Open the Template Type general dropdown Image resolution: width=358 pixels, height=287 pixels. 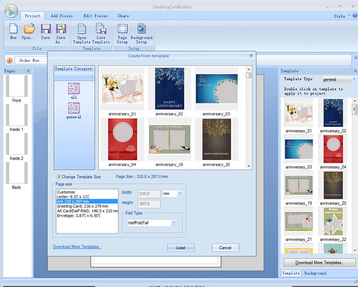click(354, 79)
